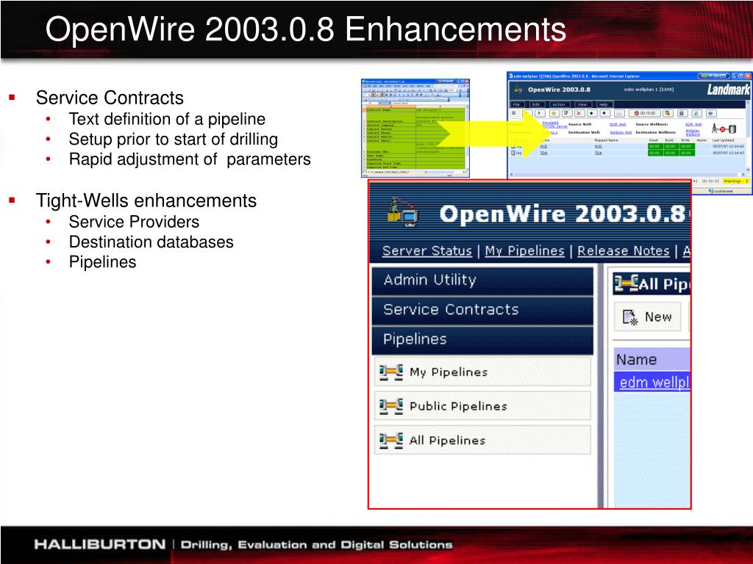The width and height of the screenshot is (753, 564).
Task: Open the File menu in the pipeline window
Action: point(516,104)
